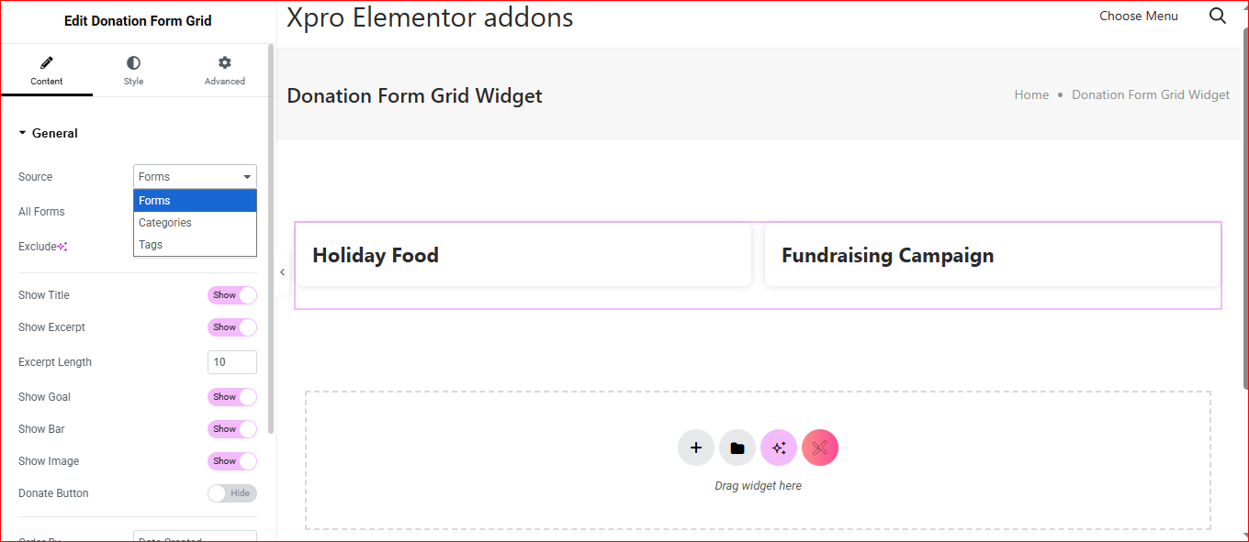
Task: Choose the Tags source option
Action: tap(151, 245)
